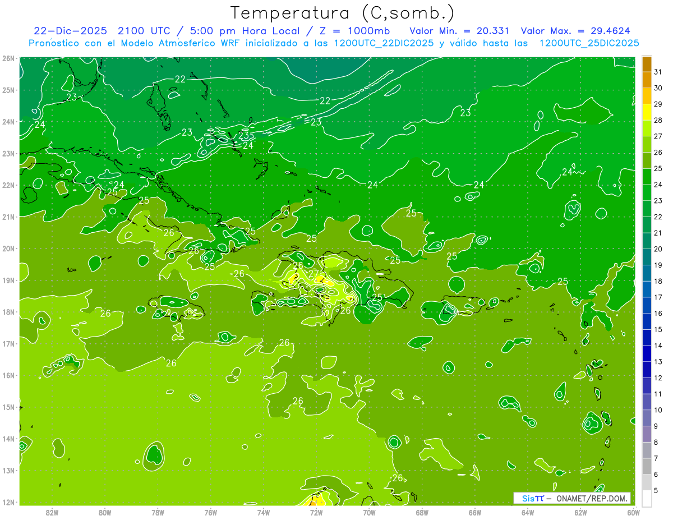Click the "23N" latitude axis label
673x520 pixels.
[8, 153]
